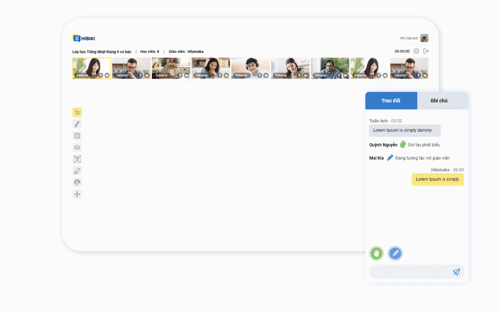The image size is (501, 312).
Task: Click the exit classroom icon
Action: click(x=426, y=51)
